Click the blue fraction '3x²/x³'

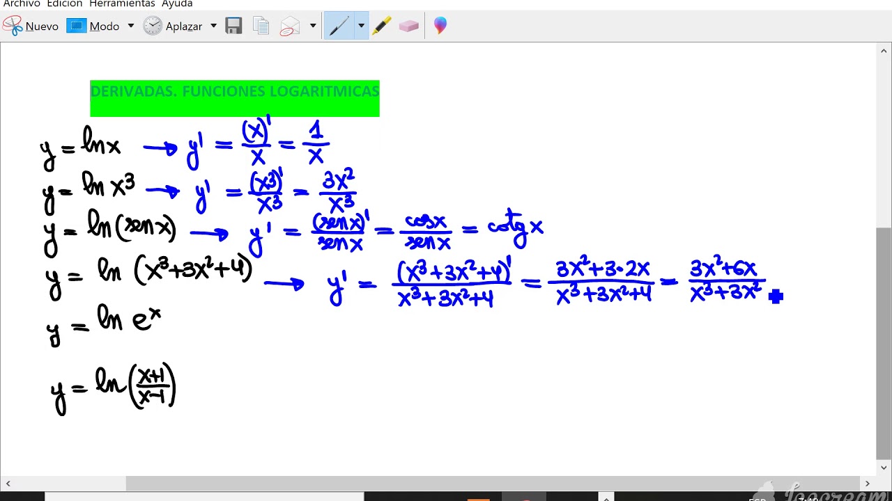point(338,192)
